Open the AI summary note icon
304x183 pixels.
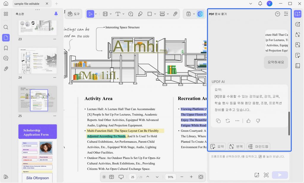pyautogui.click(x=297, y=55)
